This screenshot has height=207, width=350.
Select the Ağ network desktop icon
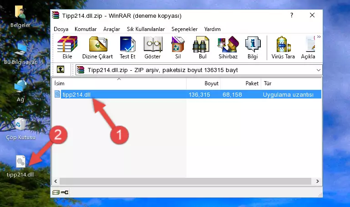20,91
